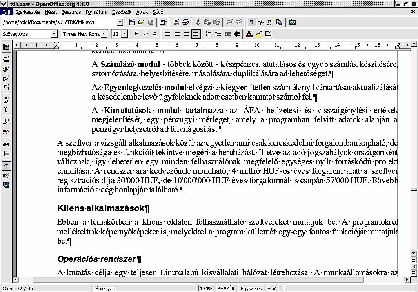The width and height of the screenshot is (418, 292).
Task: Align paragraph left
Action: pos(167,34)
